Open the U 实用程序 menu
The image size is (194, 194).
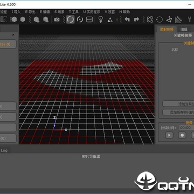[92, 12]
